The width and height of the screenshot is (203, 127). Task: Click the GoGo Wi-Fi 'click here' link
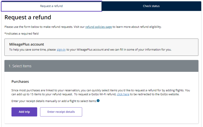click(123, 94)
